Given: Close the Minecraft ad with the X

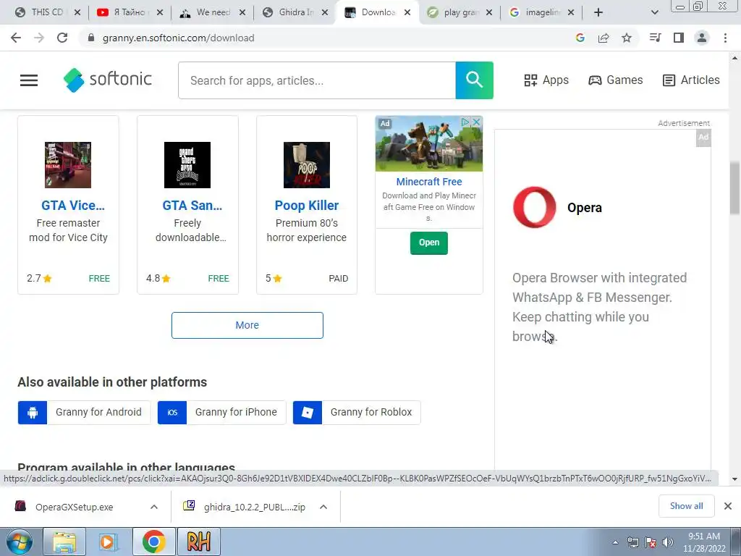Looking at the screenshot, I should [x=476, y=122].
